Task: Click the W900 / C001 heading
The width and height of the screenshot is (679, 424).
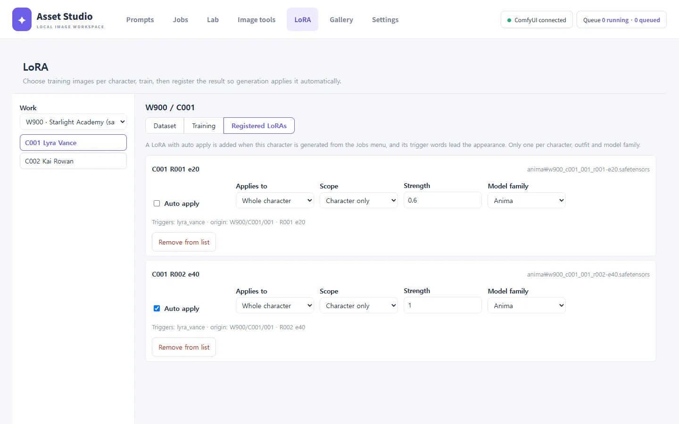Action: (x=170, y=107)
